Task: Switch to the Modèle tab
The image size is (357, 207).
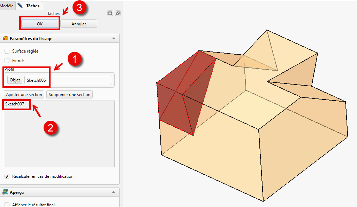Action: (7, 6)
